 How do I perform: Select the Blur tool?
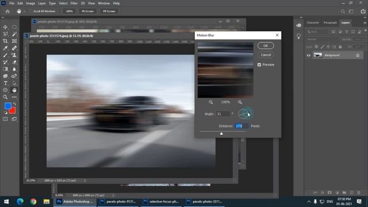point(14,69)
